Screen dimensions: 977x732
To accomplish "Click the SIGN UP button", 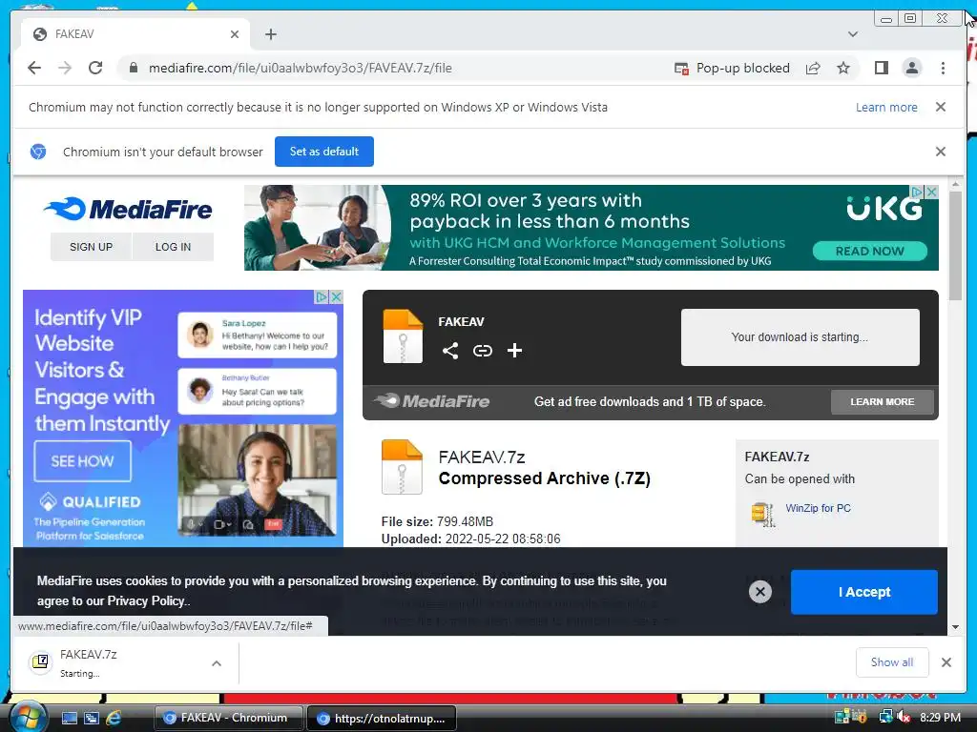I will [91, 247].
